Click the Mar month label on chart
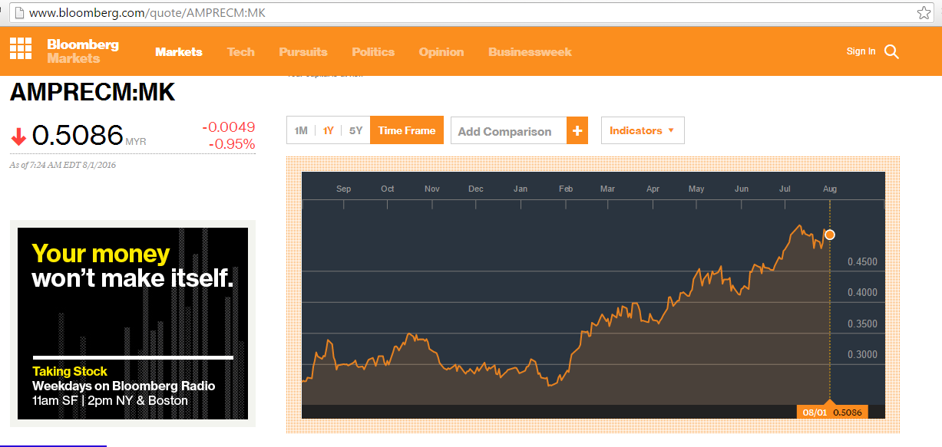 [608, 189]
